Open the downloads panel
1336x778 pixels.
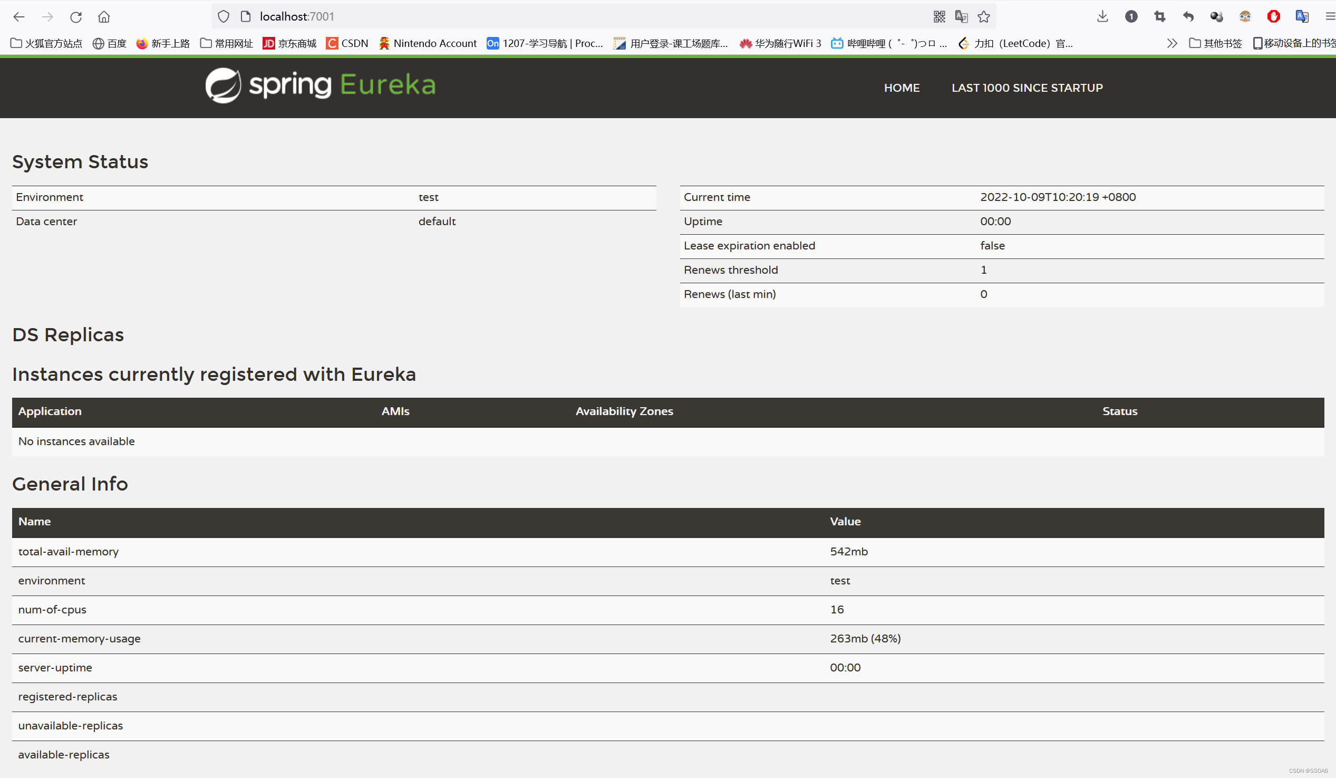(1103, 17)
